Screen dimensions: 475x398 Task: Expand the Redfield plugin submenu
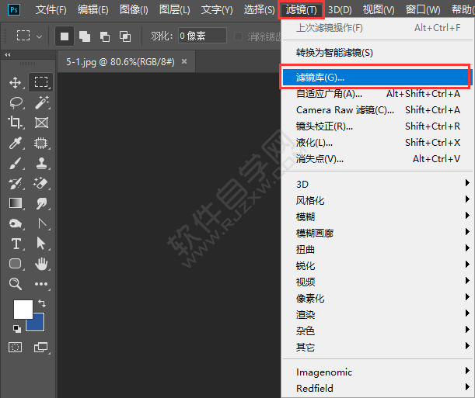coord(378,388)
